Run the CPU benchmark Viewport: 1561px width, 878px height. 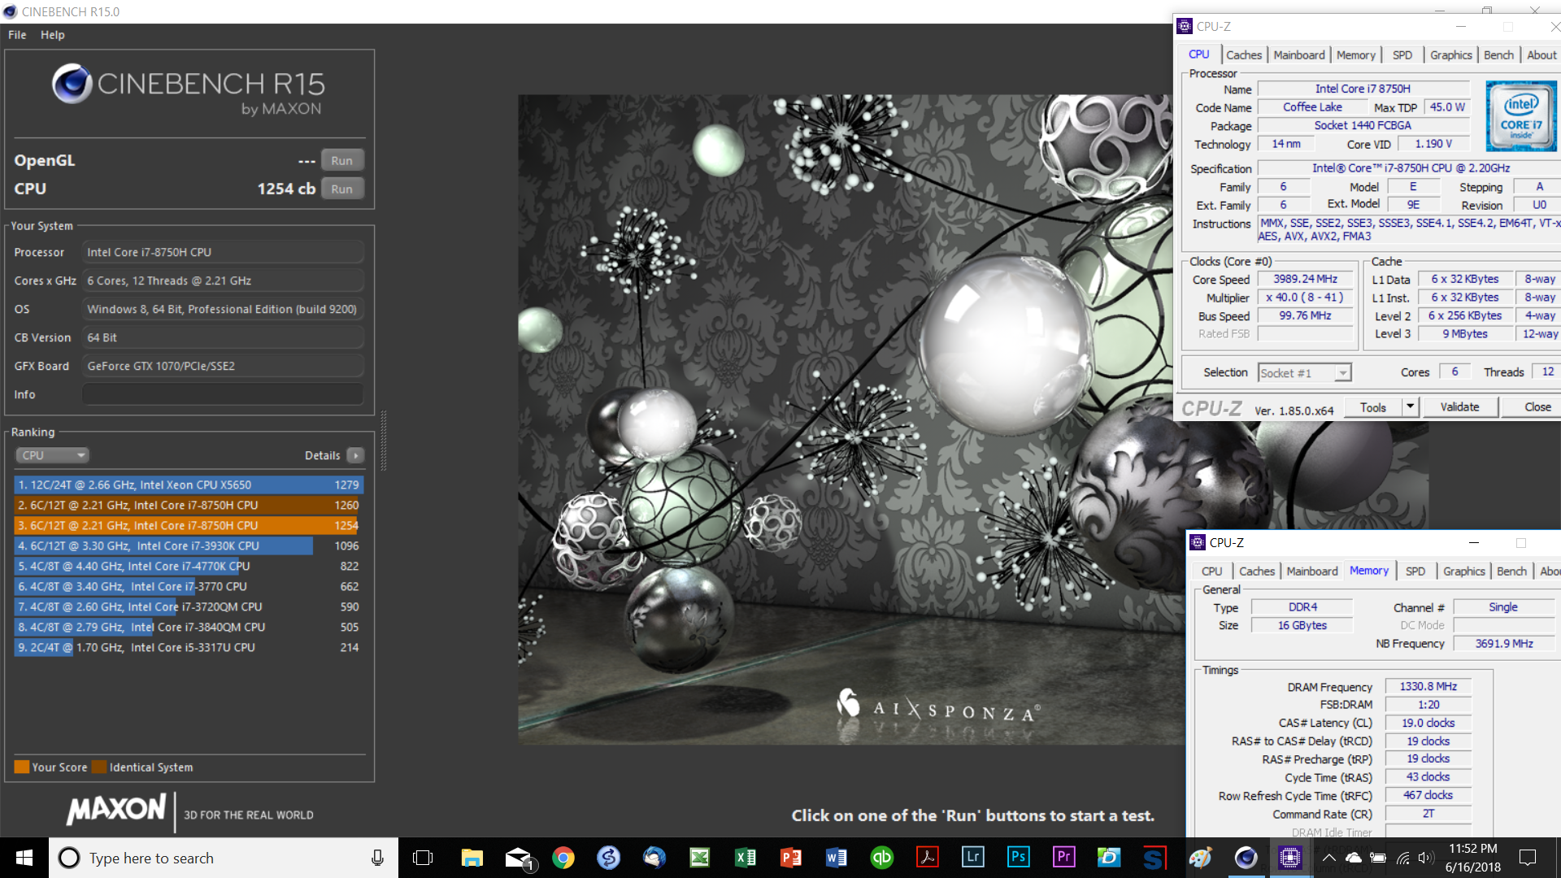(x=341, y=189)
